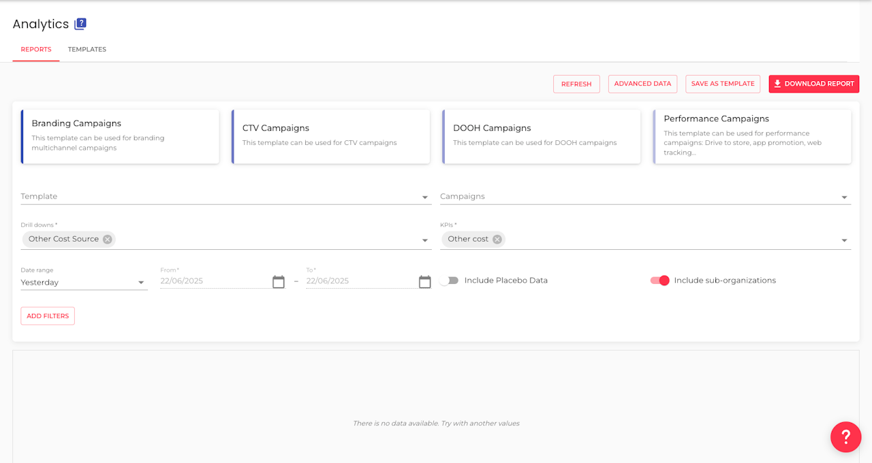Expand the Campaigns dropdown
This screenshot has height=463, width=872.
pyautogui.click(x=845, y=197)
